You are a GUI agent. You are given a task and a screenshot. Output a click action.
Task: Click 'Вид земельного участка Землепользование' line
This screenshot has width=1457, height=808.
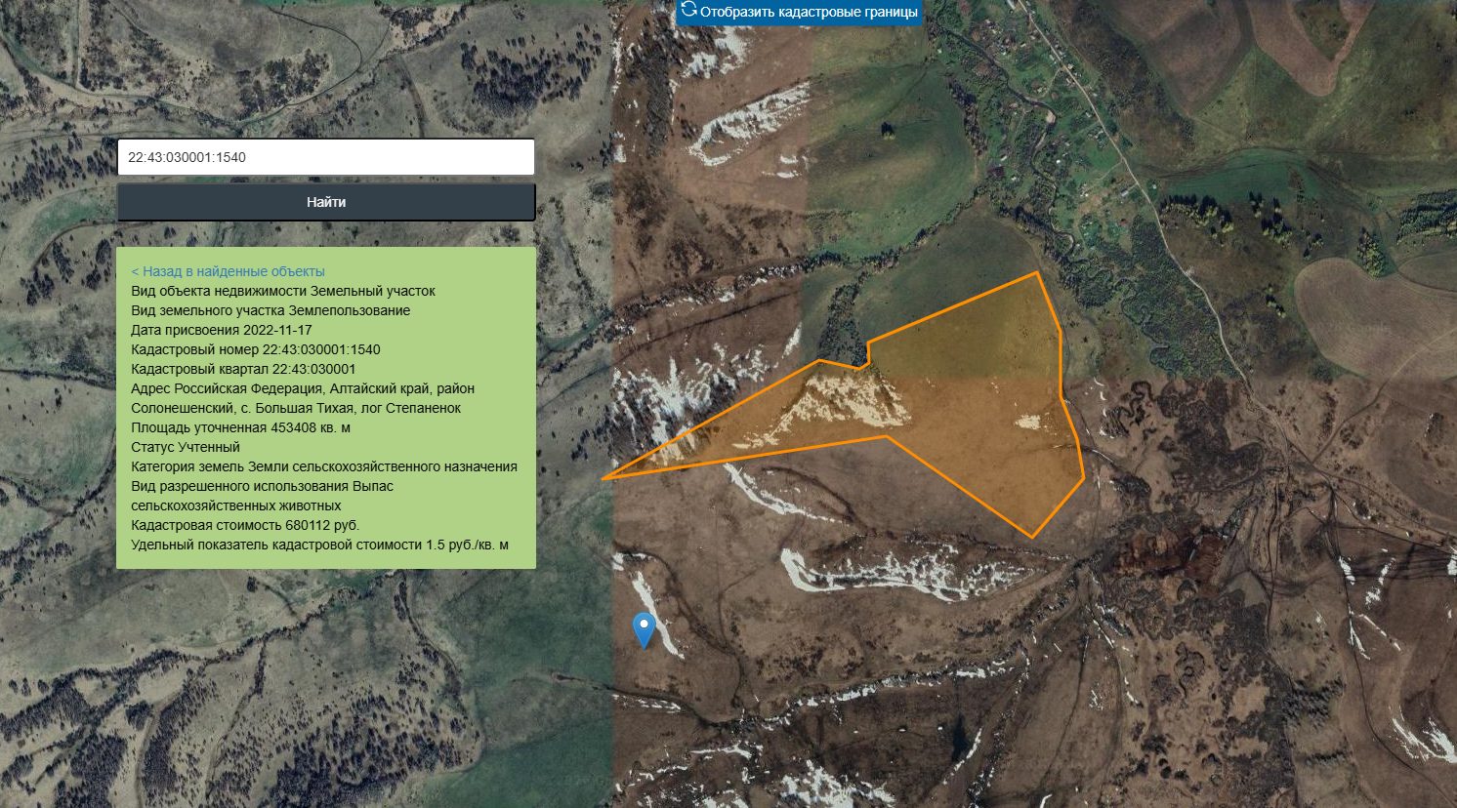pyautogui.click(x=271, y=310)
